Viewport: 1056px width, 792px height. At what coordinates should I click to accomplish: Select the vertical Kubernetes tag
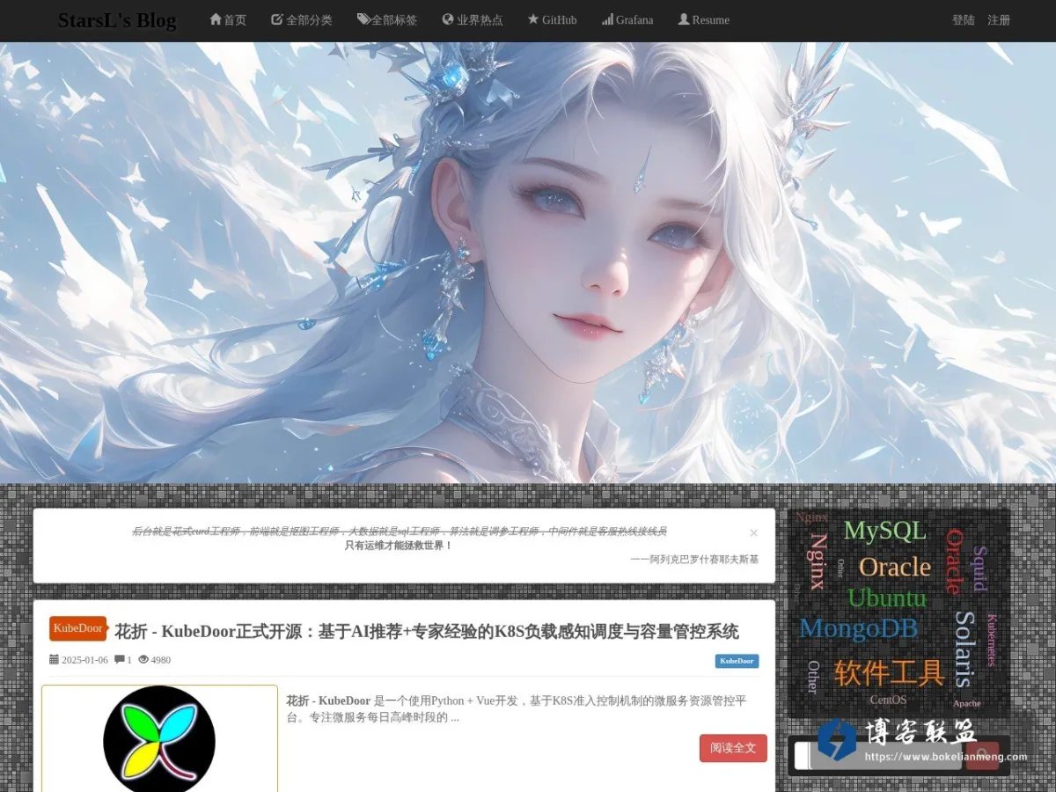[992, 641]
